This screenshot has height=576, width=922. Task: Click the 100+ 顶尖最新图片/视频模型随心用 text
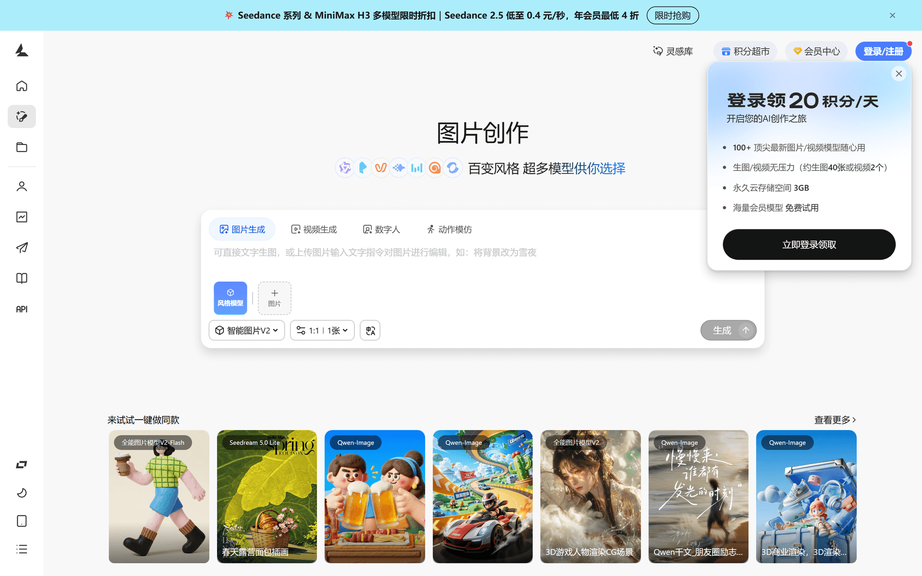click(x=799, y=147)
